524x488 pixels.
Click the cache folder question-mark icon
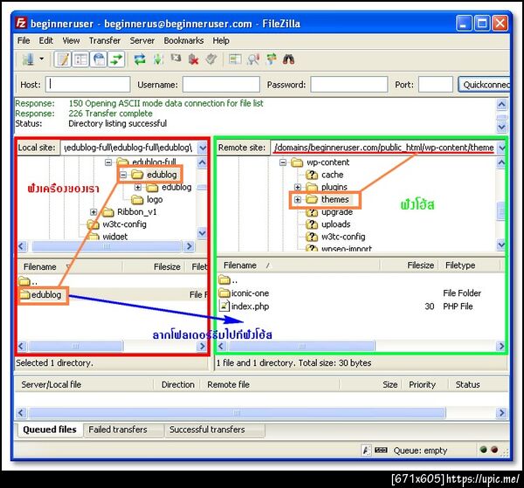point(312,175)
